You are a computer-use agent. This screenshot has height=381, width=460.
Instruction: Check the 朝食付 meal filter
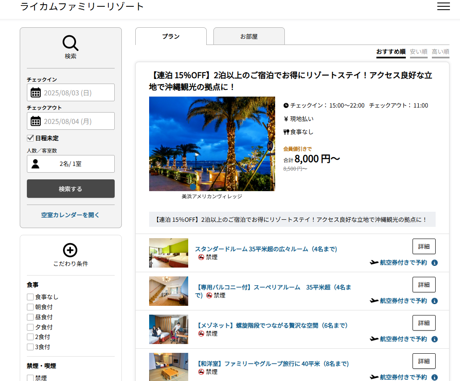coord(30,307)
